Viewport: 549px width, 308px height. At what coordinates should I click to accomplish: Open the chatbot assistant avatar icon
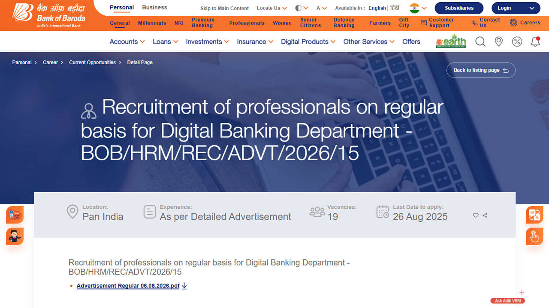point(15,237)
